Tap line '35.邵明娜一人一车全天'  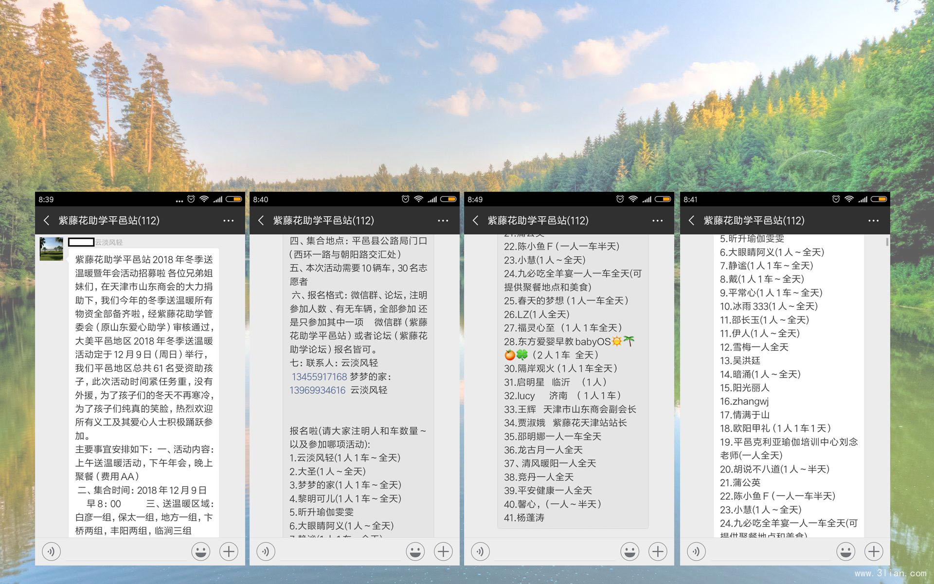pyautogui.click(x=553, y=437)
